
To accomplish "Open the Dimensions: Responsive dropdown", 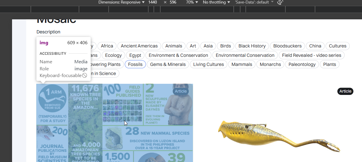I will [122, 2].
